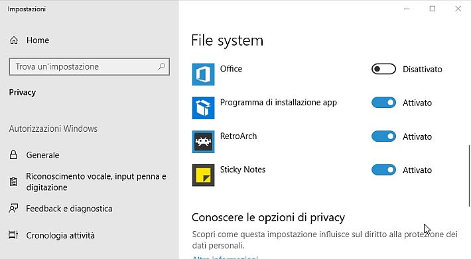Click the Home house icon
This screenshot has height=259, width=471.
tap(14, 40)
